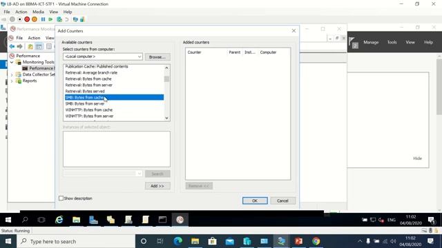Open Server Manager's Tools menu

[x=392, y=42]
